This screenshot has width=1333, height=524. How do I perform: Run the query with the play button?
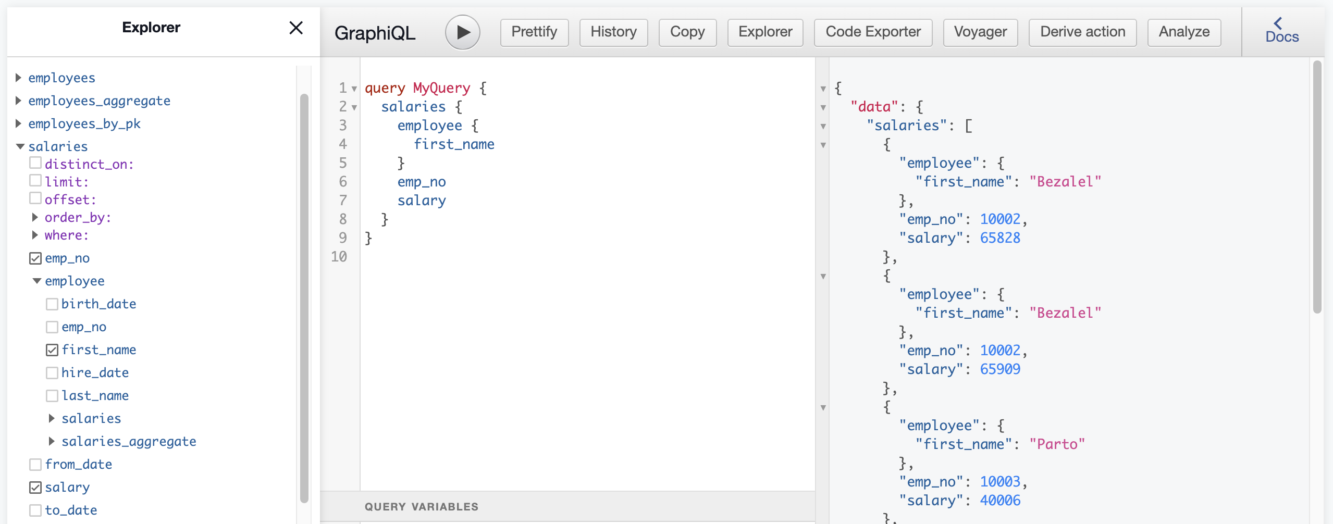point(462,32)
